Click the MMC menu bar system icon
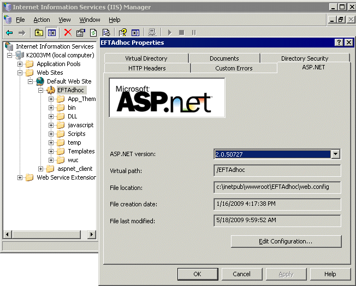The height and width of the screenshot is (286, 356). click(x=8, y=20)
